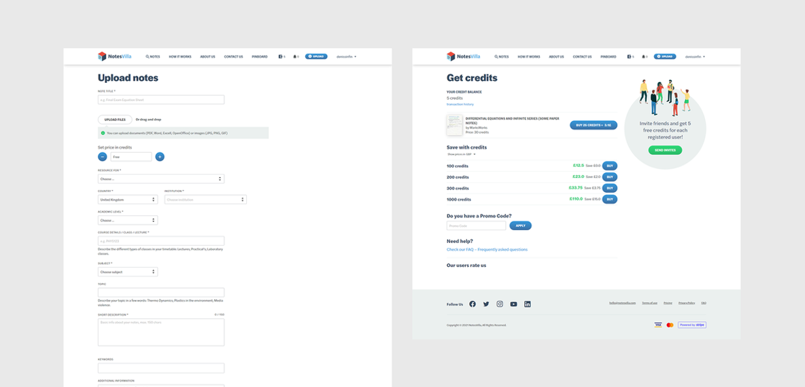
Task: Click the blue Upload button on the Upload notes page
Action: 316,56
